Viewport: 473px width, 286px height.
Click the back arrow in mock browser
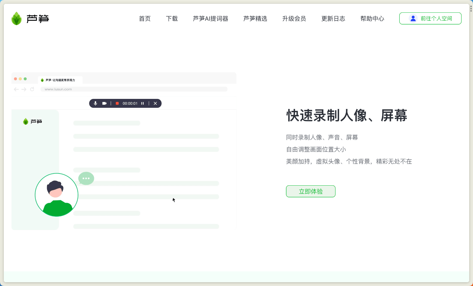(16, 89)
